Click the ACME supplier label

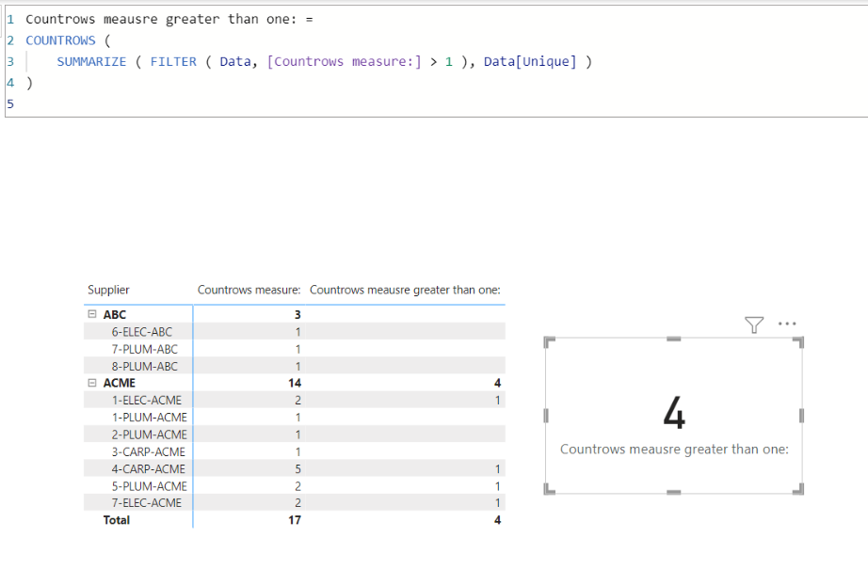click(119, 383)
